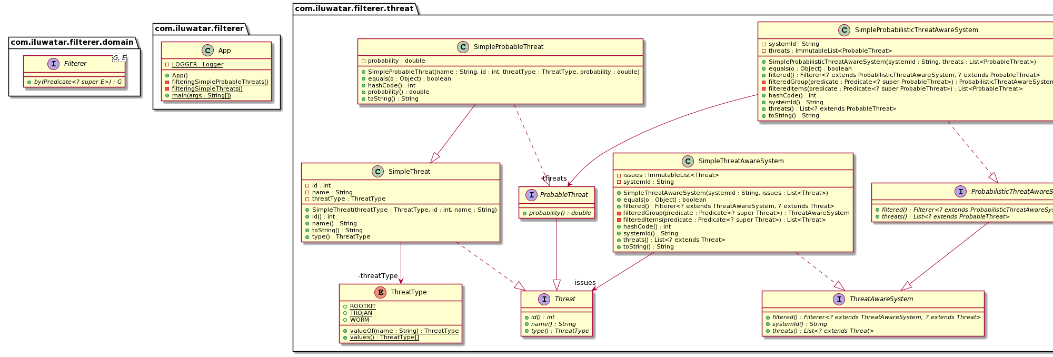Viewport: 1053px width, 357px height.
Task: Click the Filterer interface icon
Action: [x=53, y=64]
